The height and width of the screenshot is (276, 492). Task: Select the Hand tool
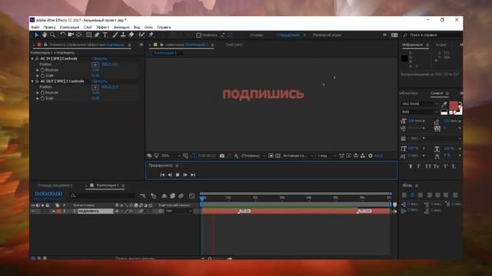coord(45,34)
